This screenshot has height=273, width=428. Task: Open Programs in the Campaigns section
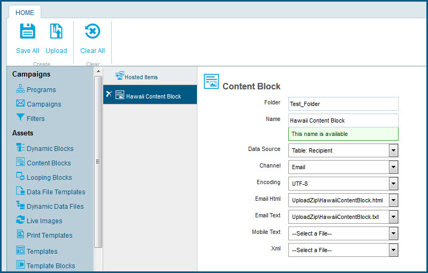coord(41,90)
